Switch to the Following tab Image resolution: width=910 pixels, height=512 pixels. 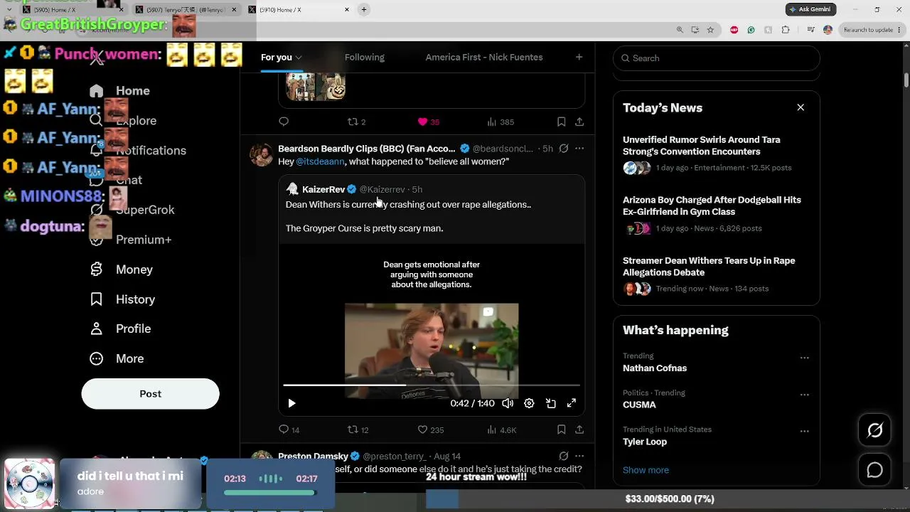click(365, 58)
